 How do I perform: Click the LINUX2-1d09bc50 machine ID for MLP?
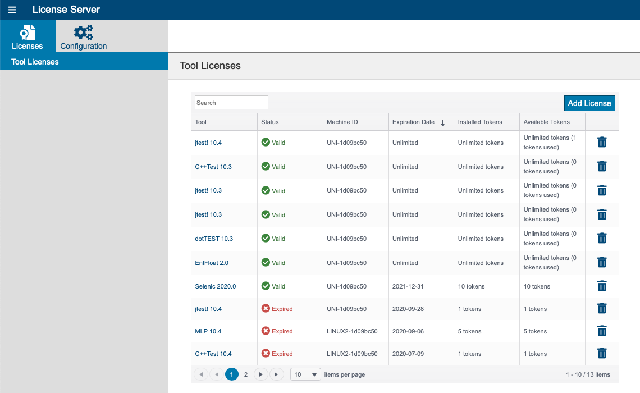[x=352, y=331]
